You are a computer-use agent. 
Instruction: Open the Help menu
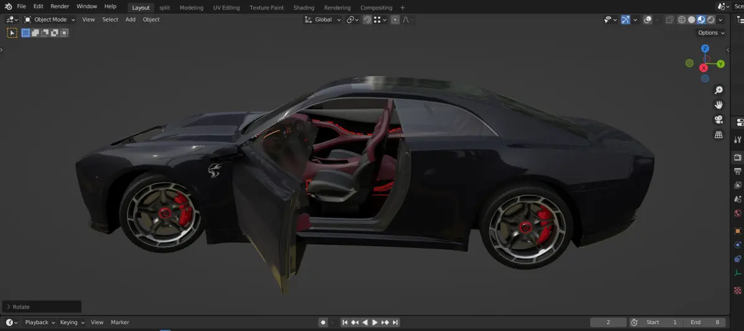[110, 6]
